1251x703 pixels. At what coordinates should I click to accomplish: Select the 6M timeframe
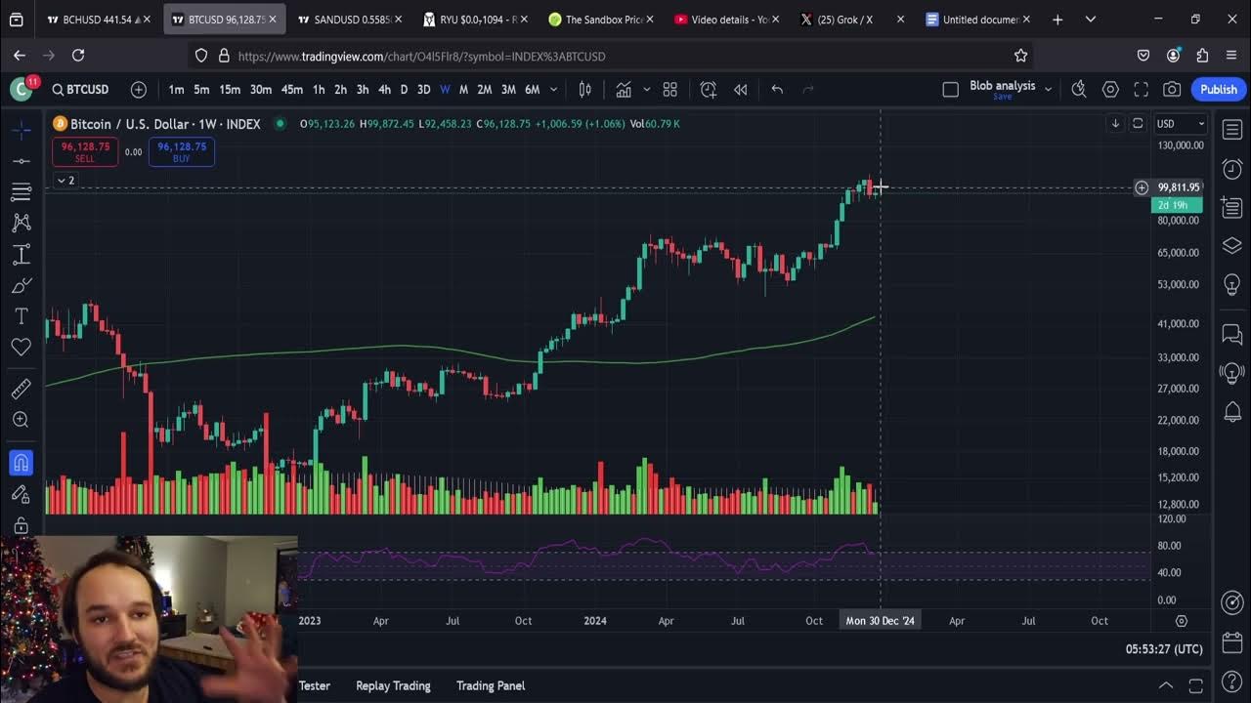[x=533, y=90]
